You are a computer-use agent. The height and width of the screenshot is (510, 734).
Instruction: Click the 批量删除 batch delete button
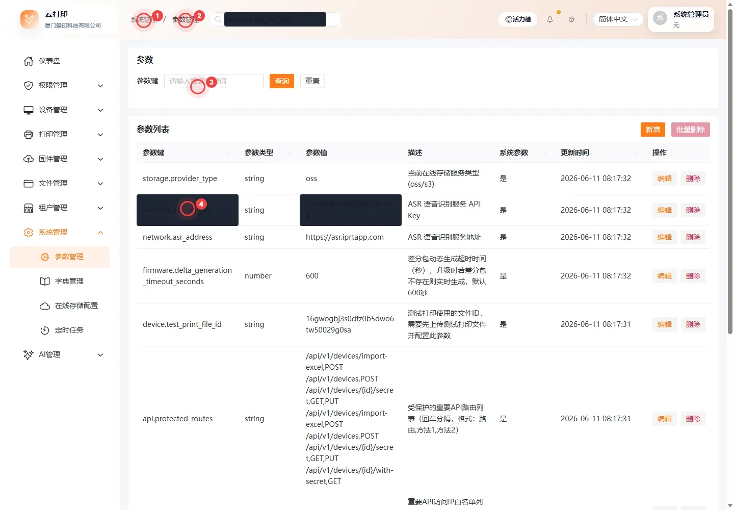coord(691,130)
